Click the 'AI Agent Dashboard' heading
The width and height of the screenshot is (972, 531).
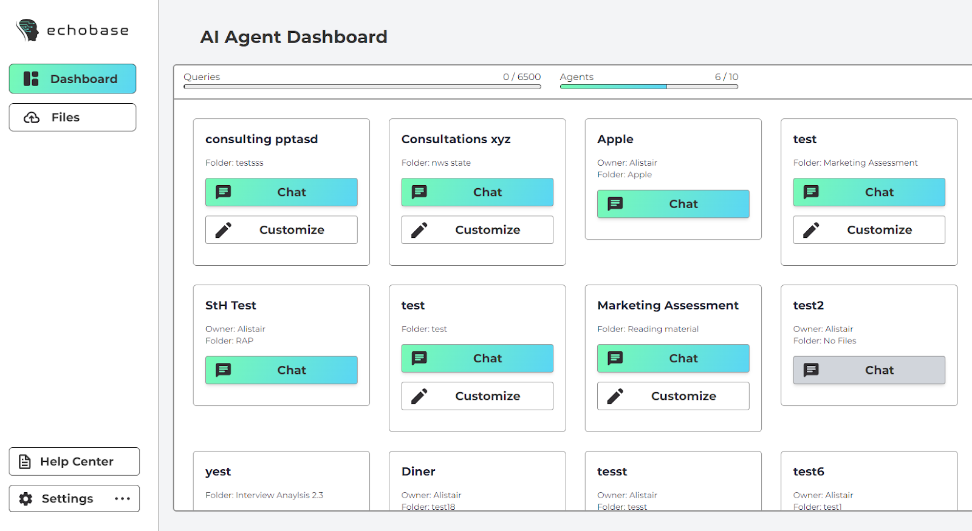[293, 37]
